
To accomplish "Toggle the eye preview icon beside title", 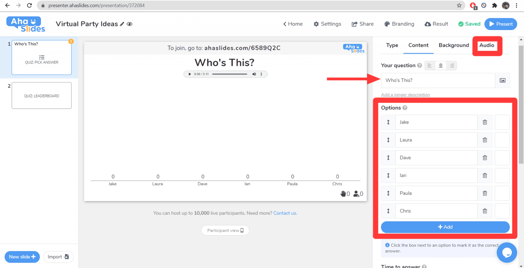I will pyautogui.click(x=130, y=24).
